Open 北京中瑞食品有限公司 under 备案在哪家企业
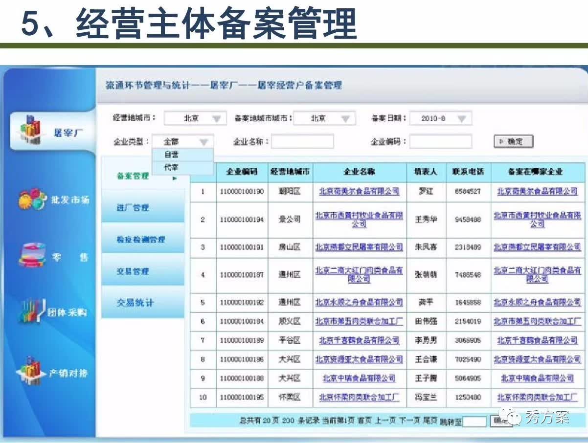Image resolution: width=588 pixels, height=443 pixels. pyautogui.click(x=538, y=378)
